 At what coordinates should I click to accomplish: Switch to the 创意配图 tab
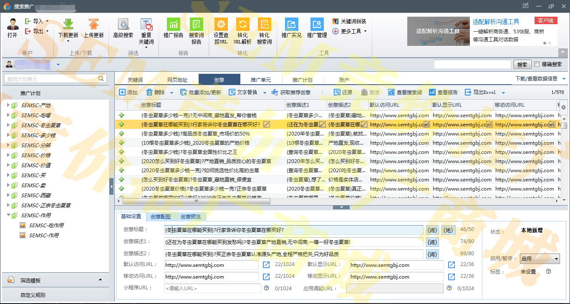coord(161,217)
